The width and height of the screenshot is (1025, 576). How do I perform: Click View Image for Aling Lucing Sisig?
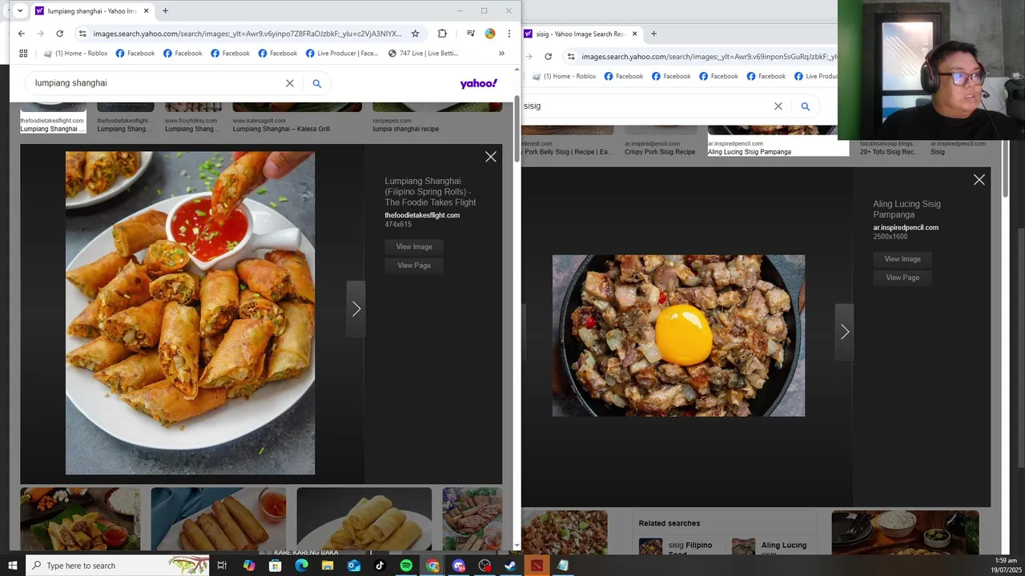point(902,259)
